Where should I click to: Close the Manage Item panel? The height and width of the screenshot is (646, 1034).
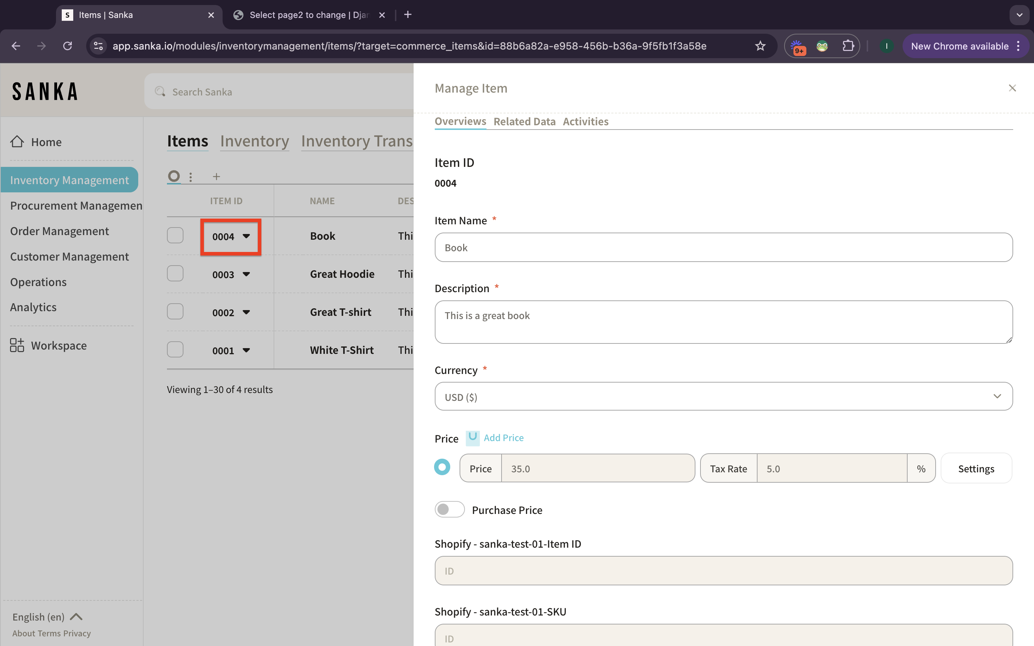point(1012,88)
